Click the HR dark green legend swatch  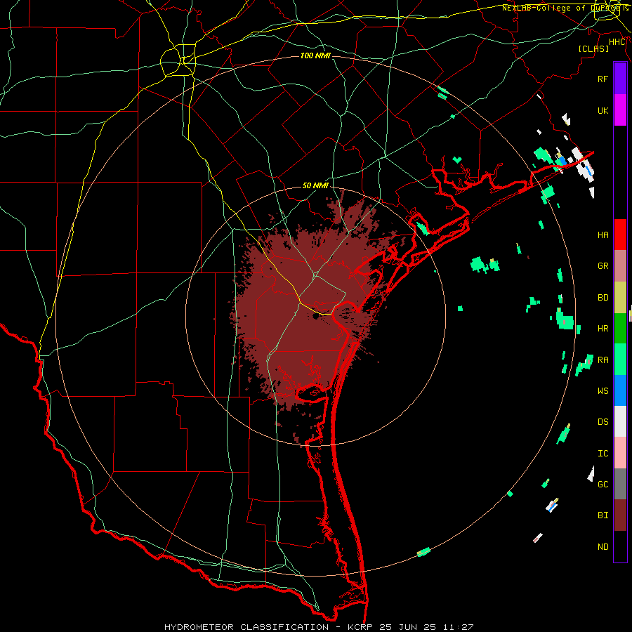pos(620,328)
